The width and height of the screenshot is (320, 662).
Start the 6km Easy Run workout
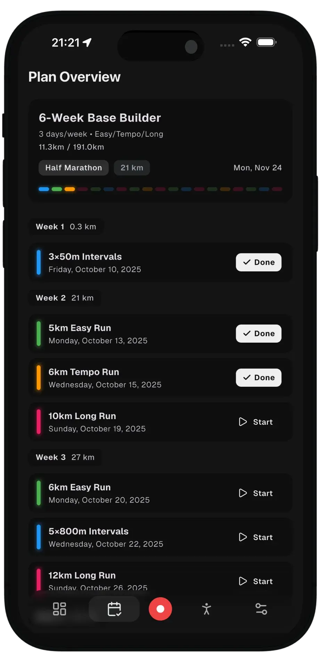click(x=256, y=493)
